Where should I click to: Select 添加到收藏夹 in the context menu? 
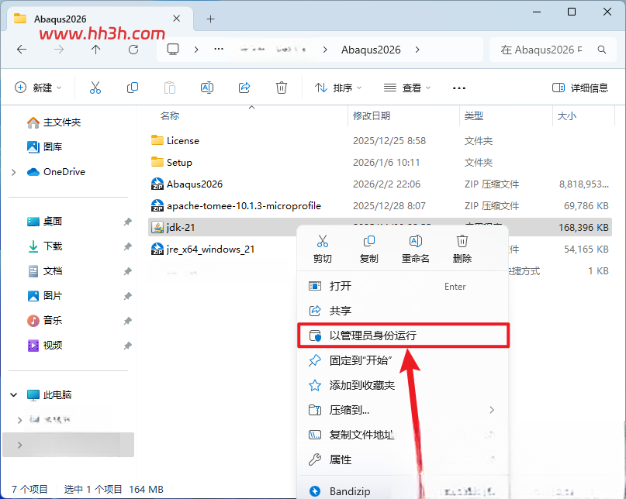click(x=403, y=385)
